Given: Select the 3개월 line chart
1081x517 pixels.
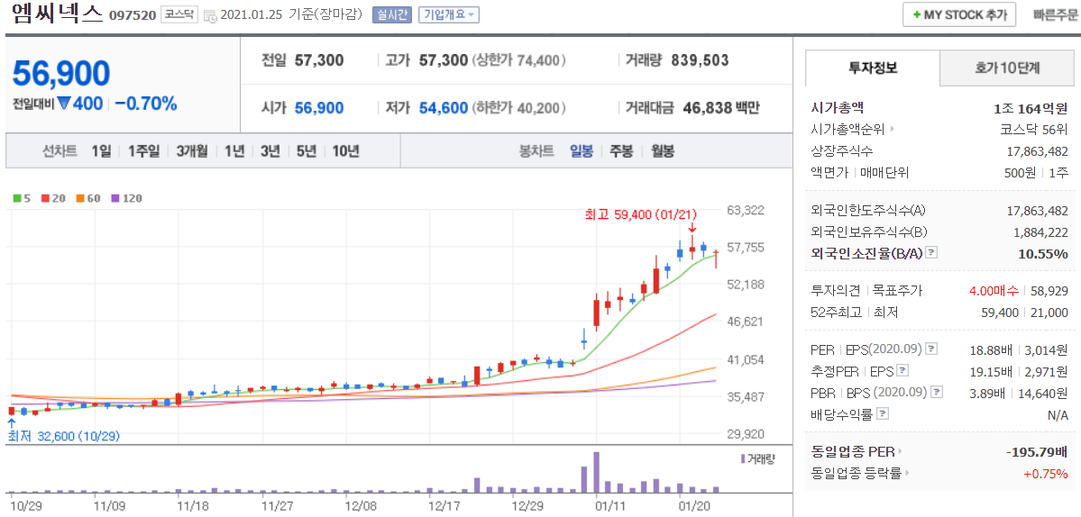Looking at the screenshot, I should click(x=192, y=151).
